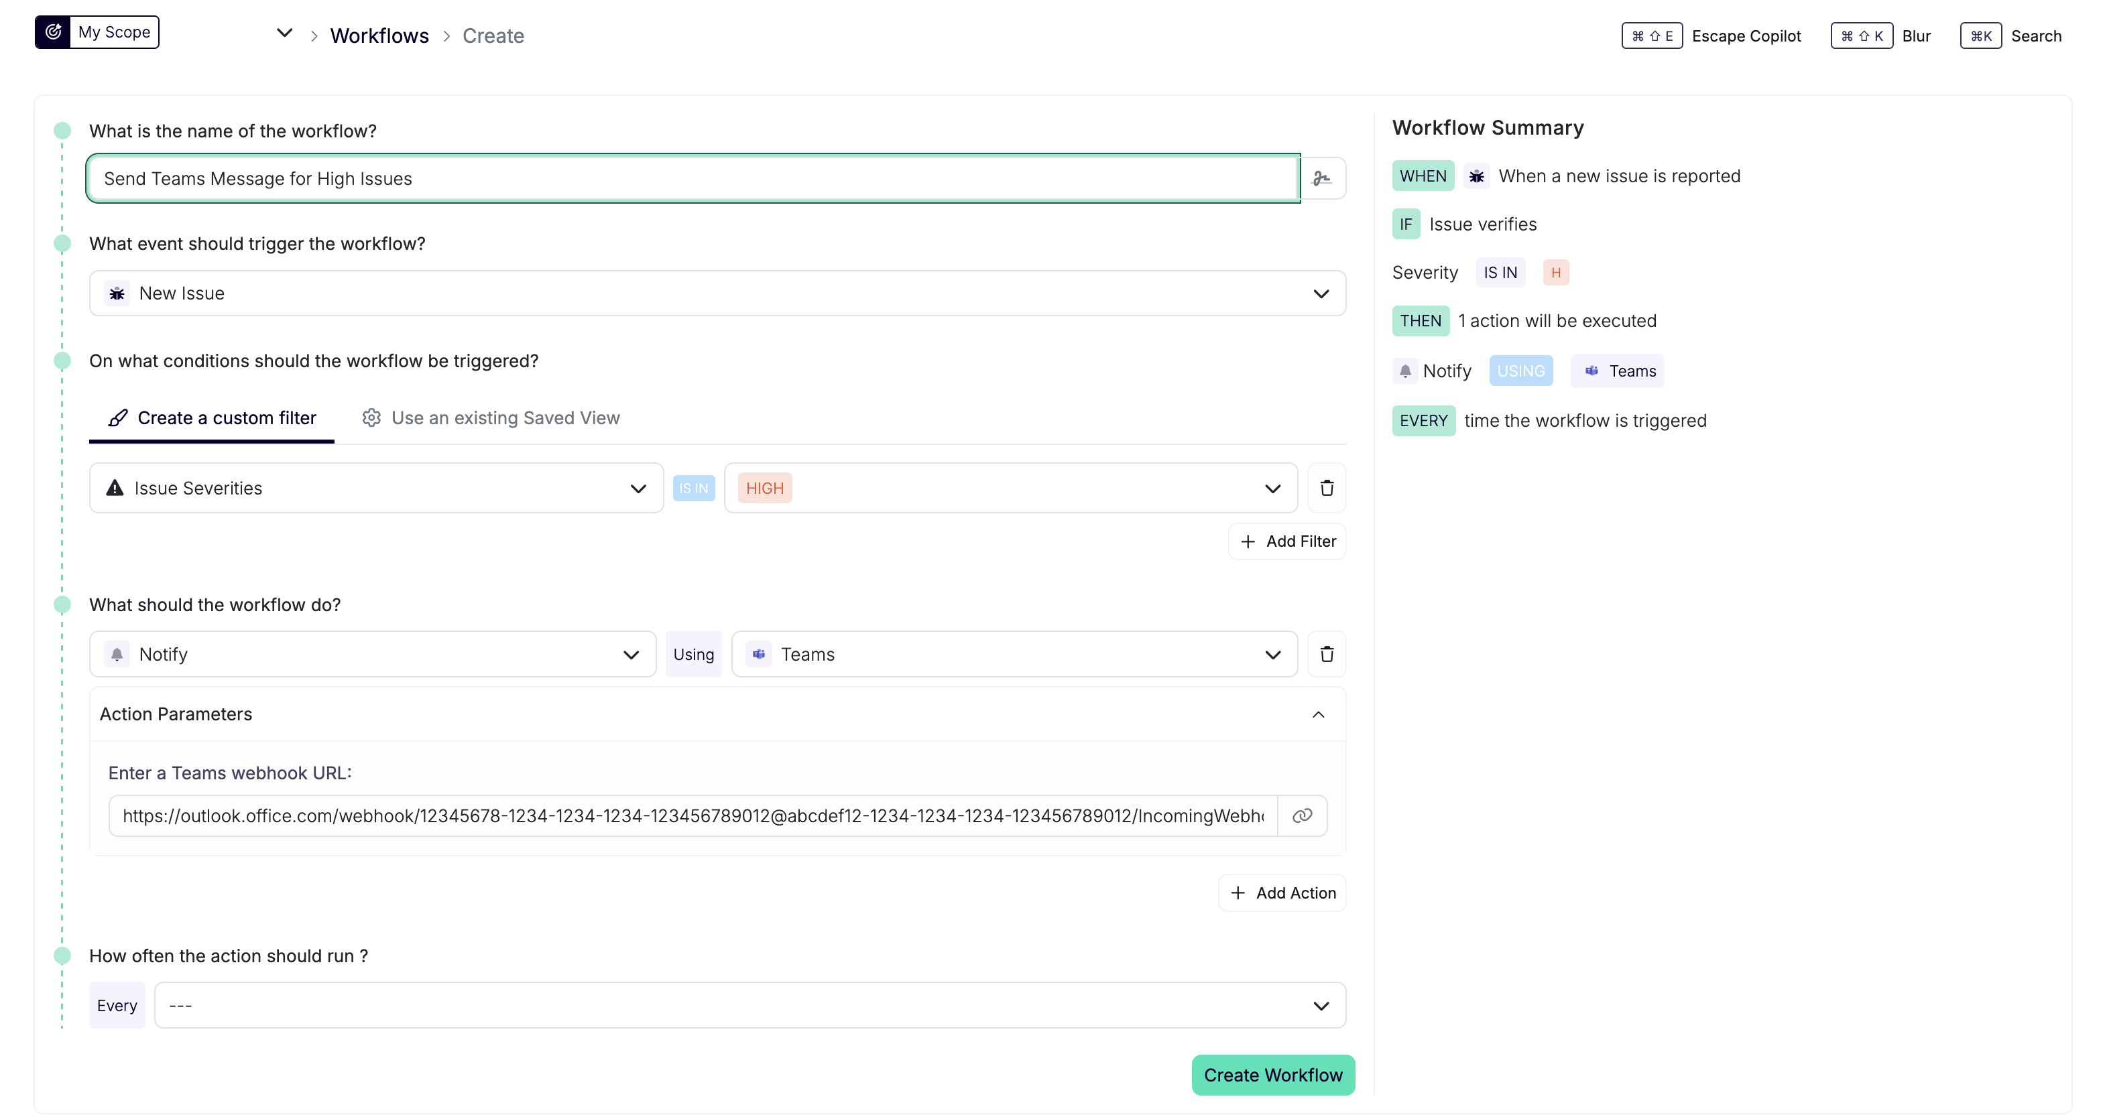Remove the HIGH severity chip
The image size is (2105, 1115).
click(x=764, y=488)
